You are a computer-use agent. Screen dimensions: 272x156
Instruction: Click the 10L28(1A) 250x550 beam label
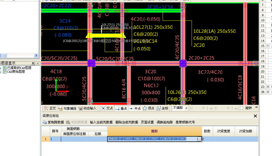tap(214, 31)
